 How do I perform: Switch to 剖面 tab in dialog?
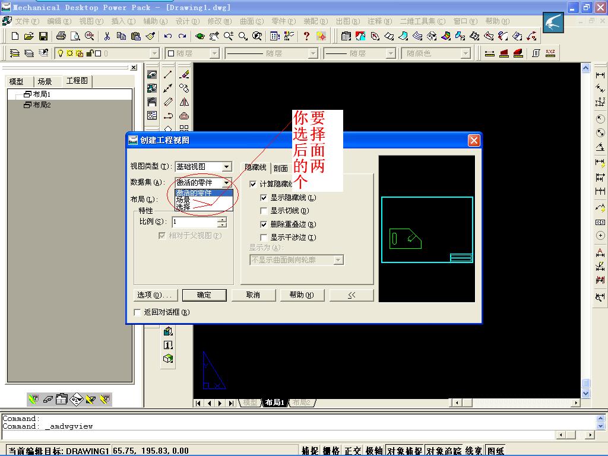(280, 168)
